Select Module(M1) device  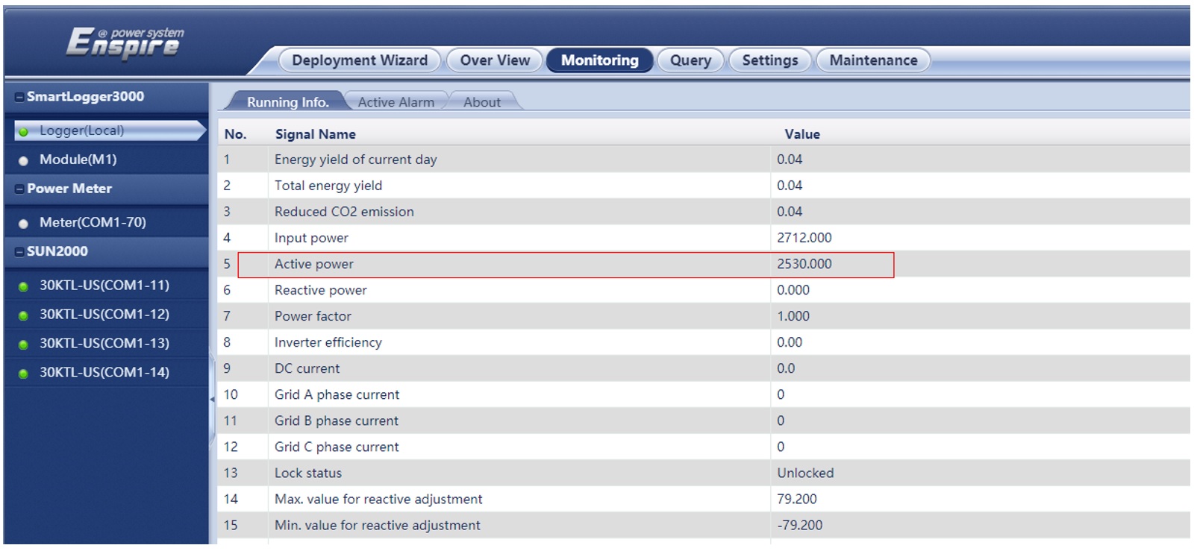[78, 160]
